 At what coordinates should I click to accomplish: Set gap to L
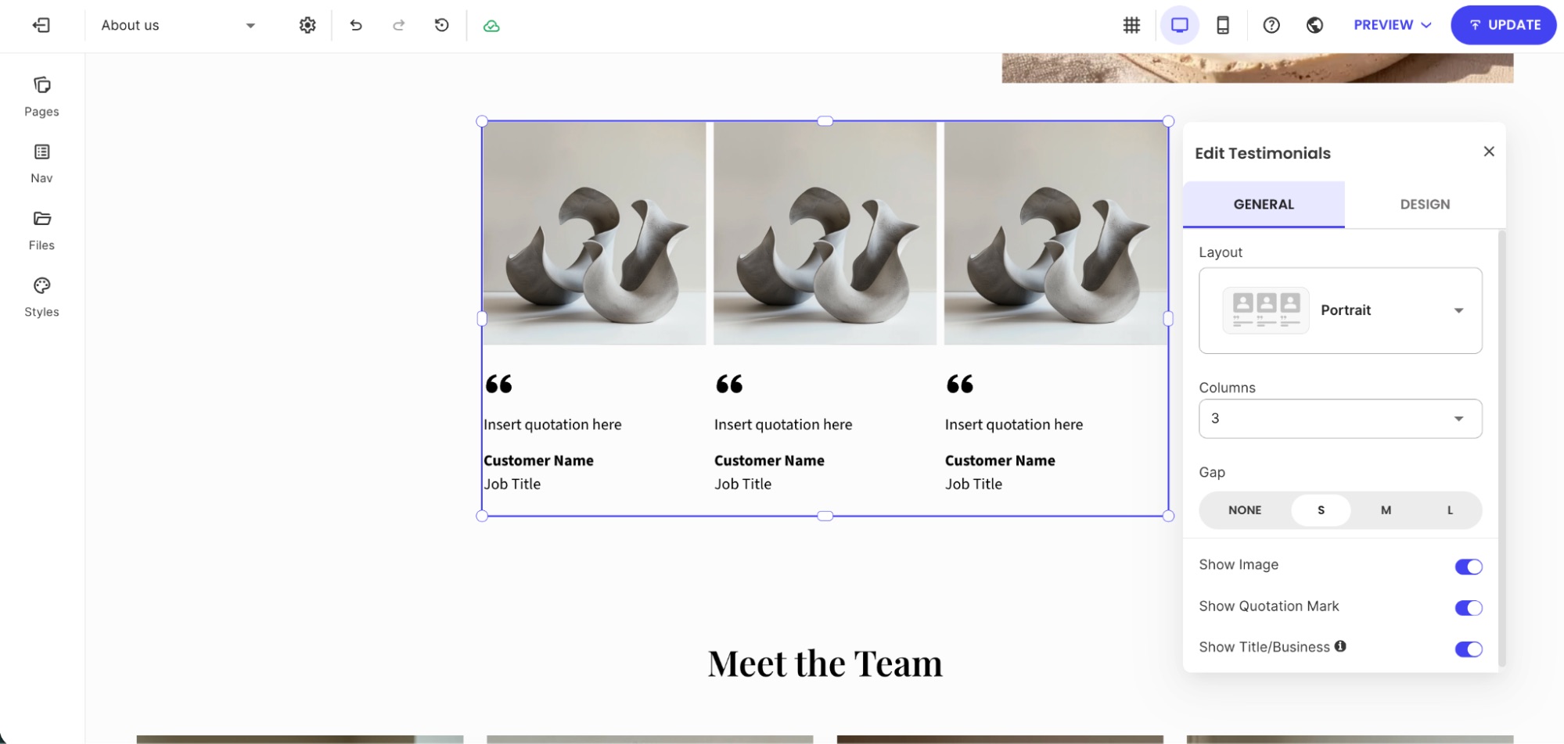1450,510
